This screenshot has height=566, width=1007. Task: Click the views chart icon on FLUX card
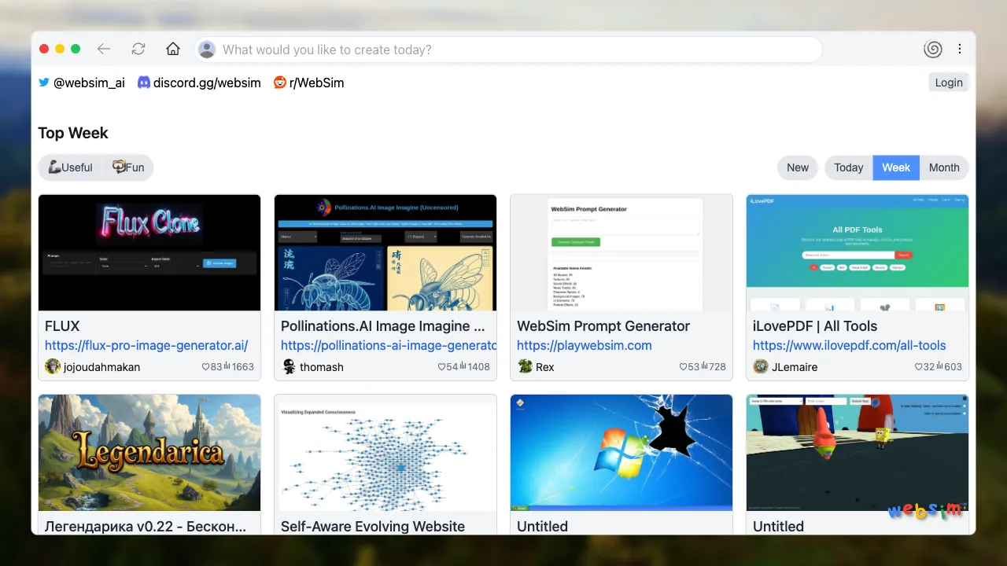pos(227,366)
